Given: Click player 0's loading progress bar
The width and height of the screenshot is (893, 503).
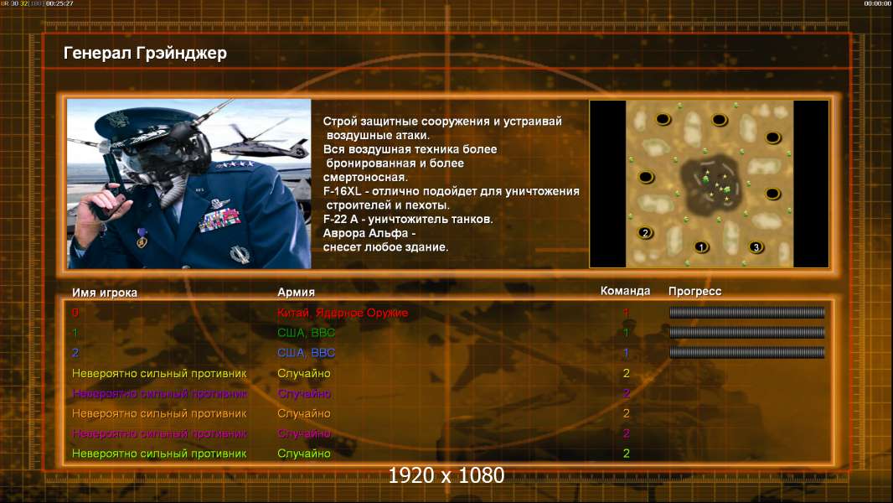Looking at the screenshot, I should [x=746, y=312].
